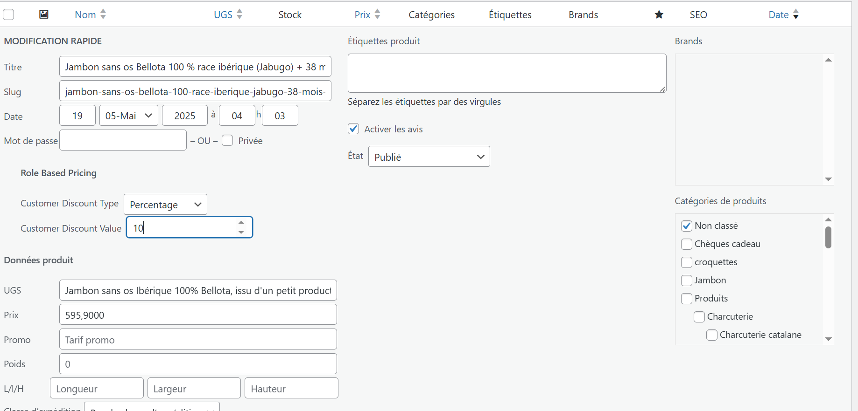
Task: Click the Nom column sort arrows
Action: [103, 14]
